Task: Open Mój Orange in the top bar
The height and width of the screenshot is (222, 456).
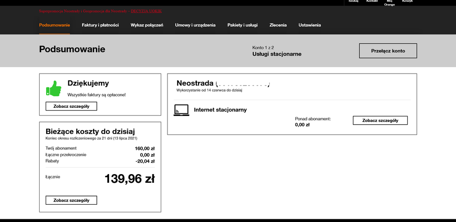Action: pyautogui.click(x=389, y=3)
